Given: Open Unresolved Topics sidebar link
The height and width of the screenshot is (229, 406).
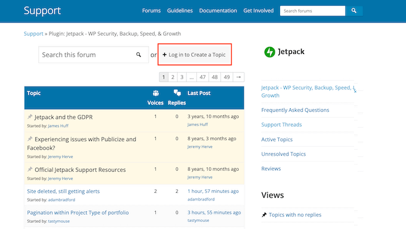Looking at the screenshot, I should (x=284, y=154).
